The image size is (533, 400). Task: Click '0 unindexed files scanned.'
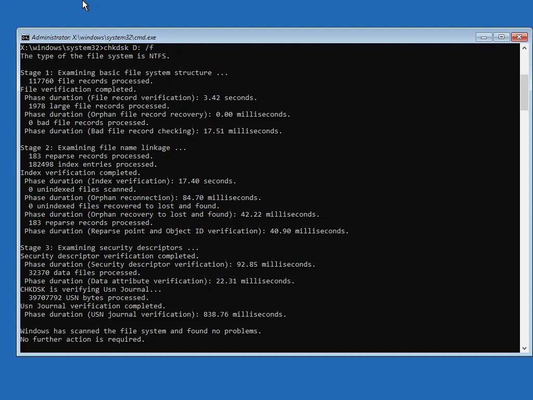(82, 189)
